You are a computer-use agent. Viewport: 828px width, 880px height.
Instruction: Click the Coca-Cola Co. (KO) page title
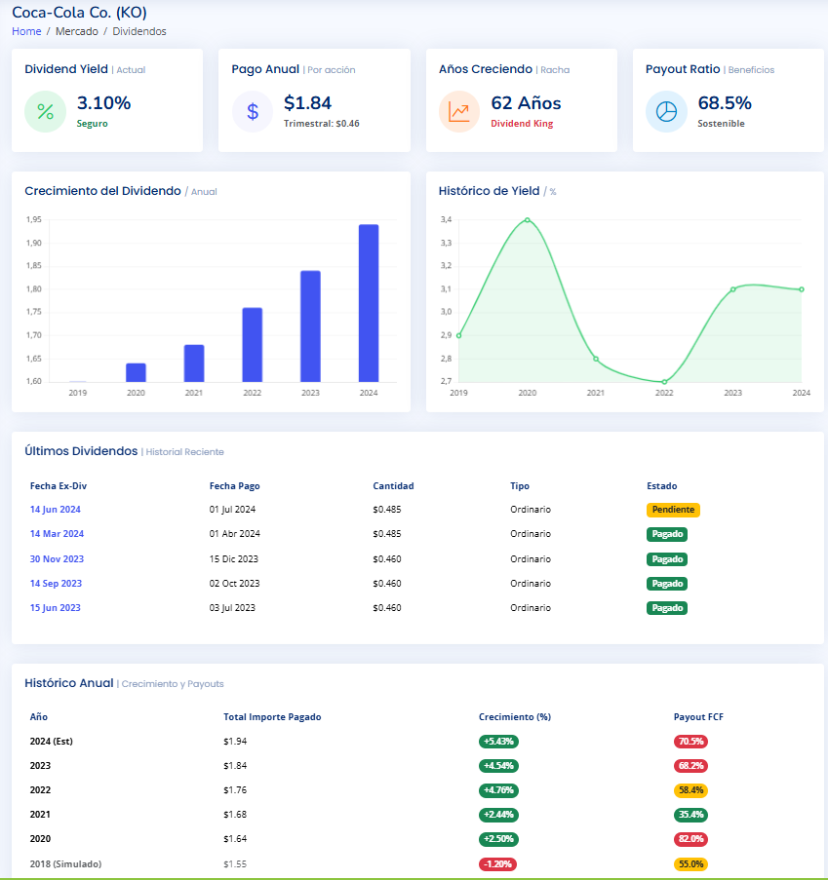tap(79, 13)
